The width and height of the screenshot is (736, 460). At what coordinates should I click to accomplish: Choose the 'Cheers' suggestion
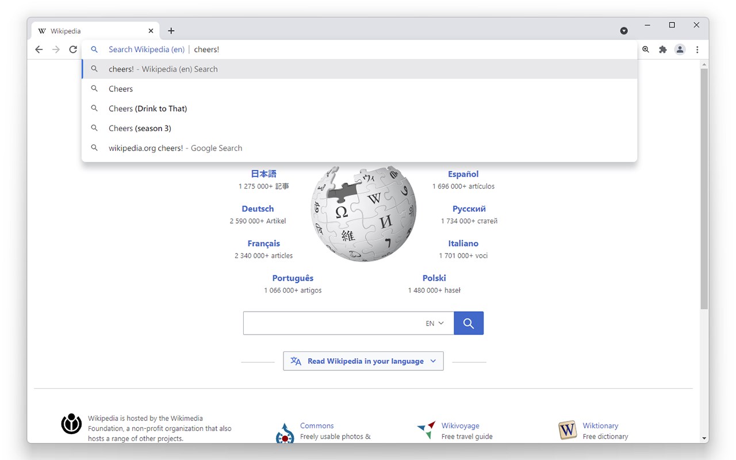(359, 89)
